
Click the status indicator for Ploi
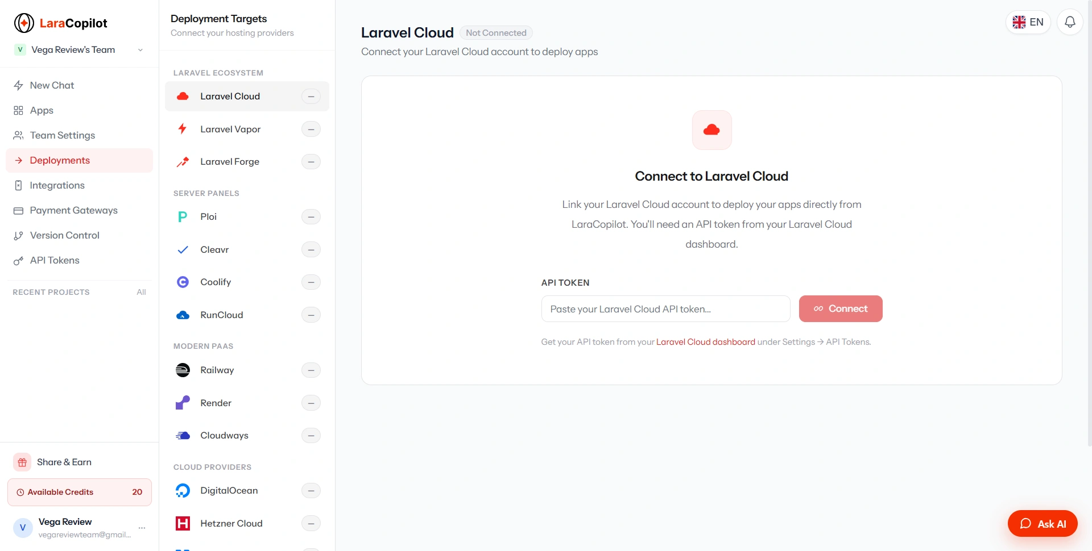click(311, 217)
